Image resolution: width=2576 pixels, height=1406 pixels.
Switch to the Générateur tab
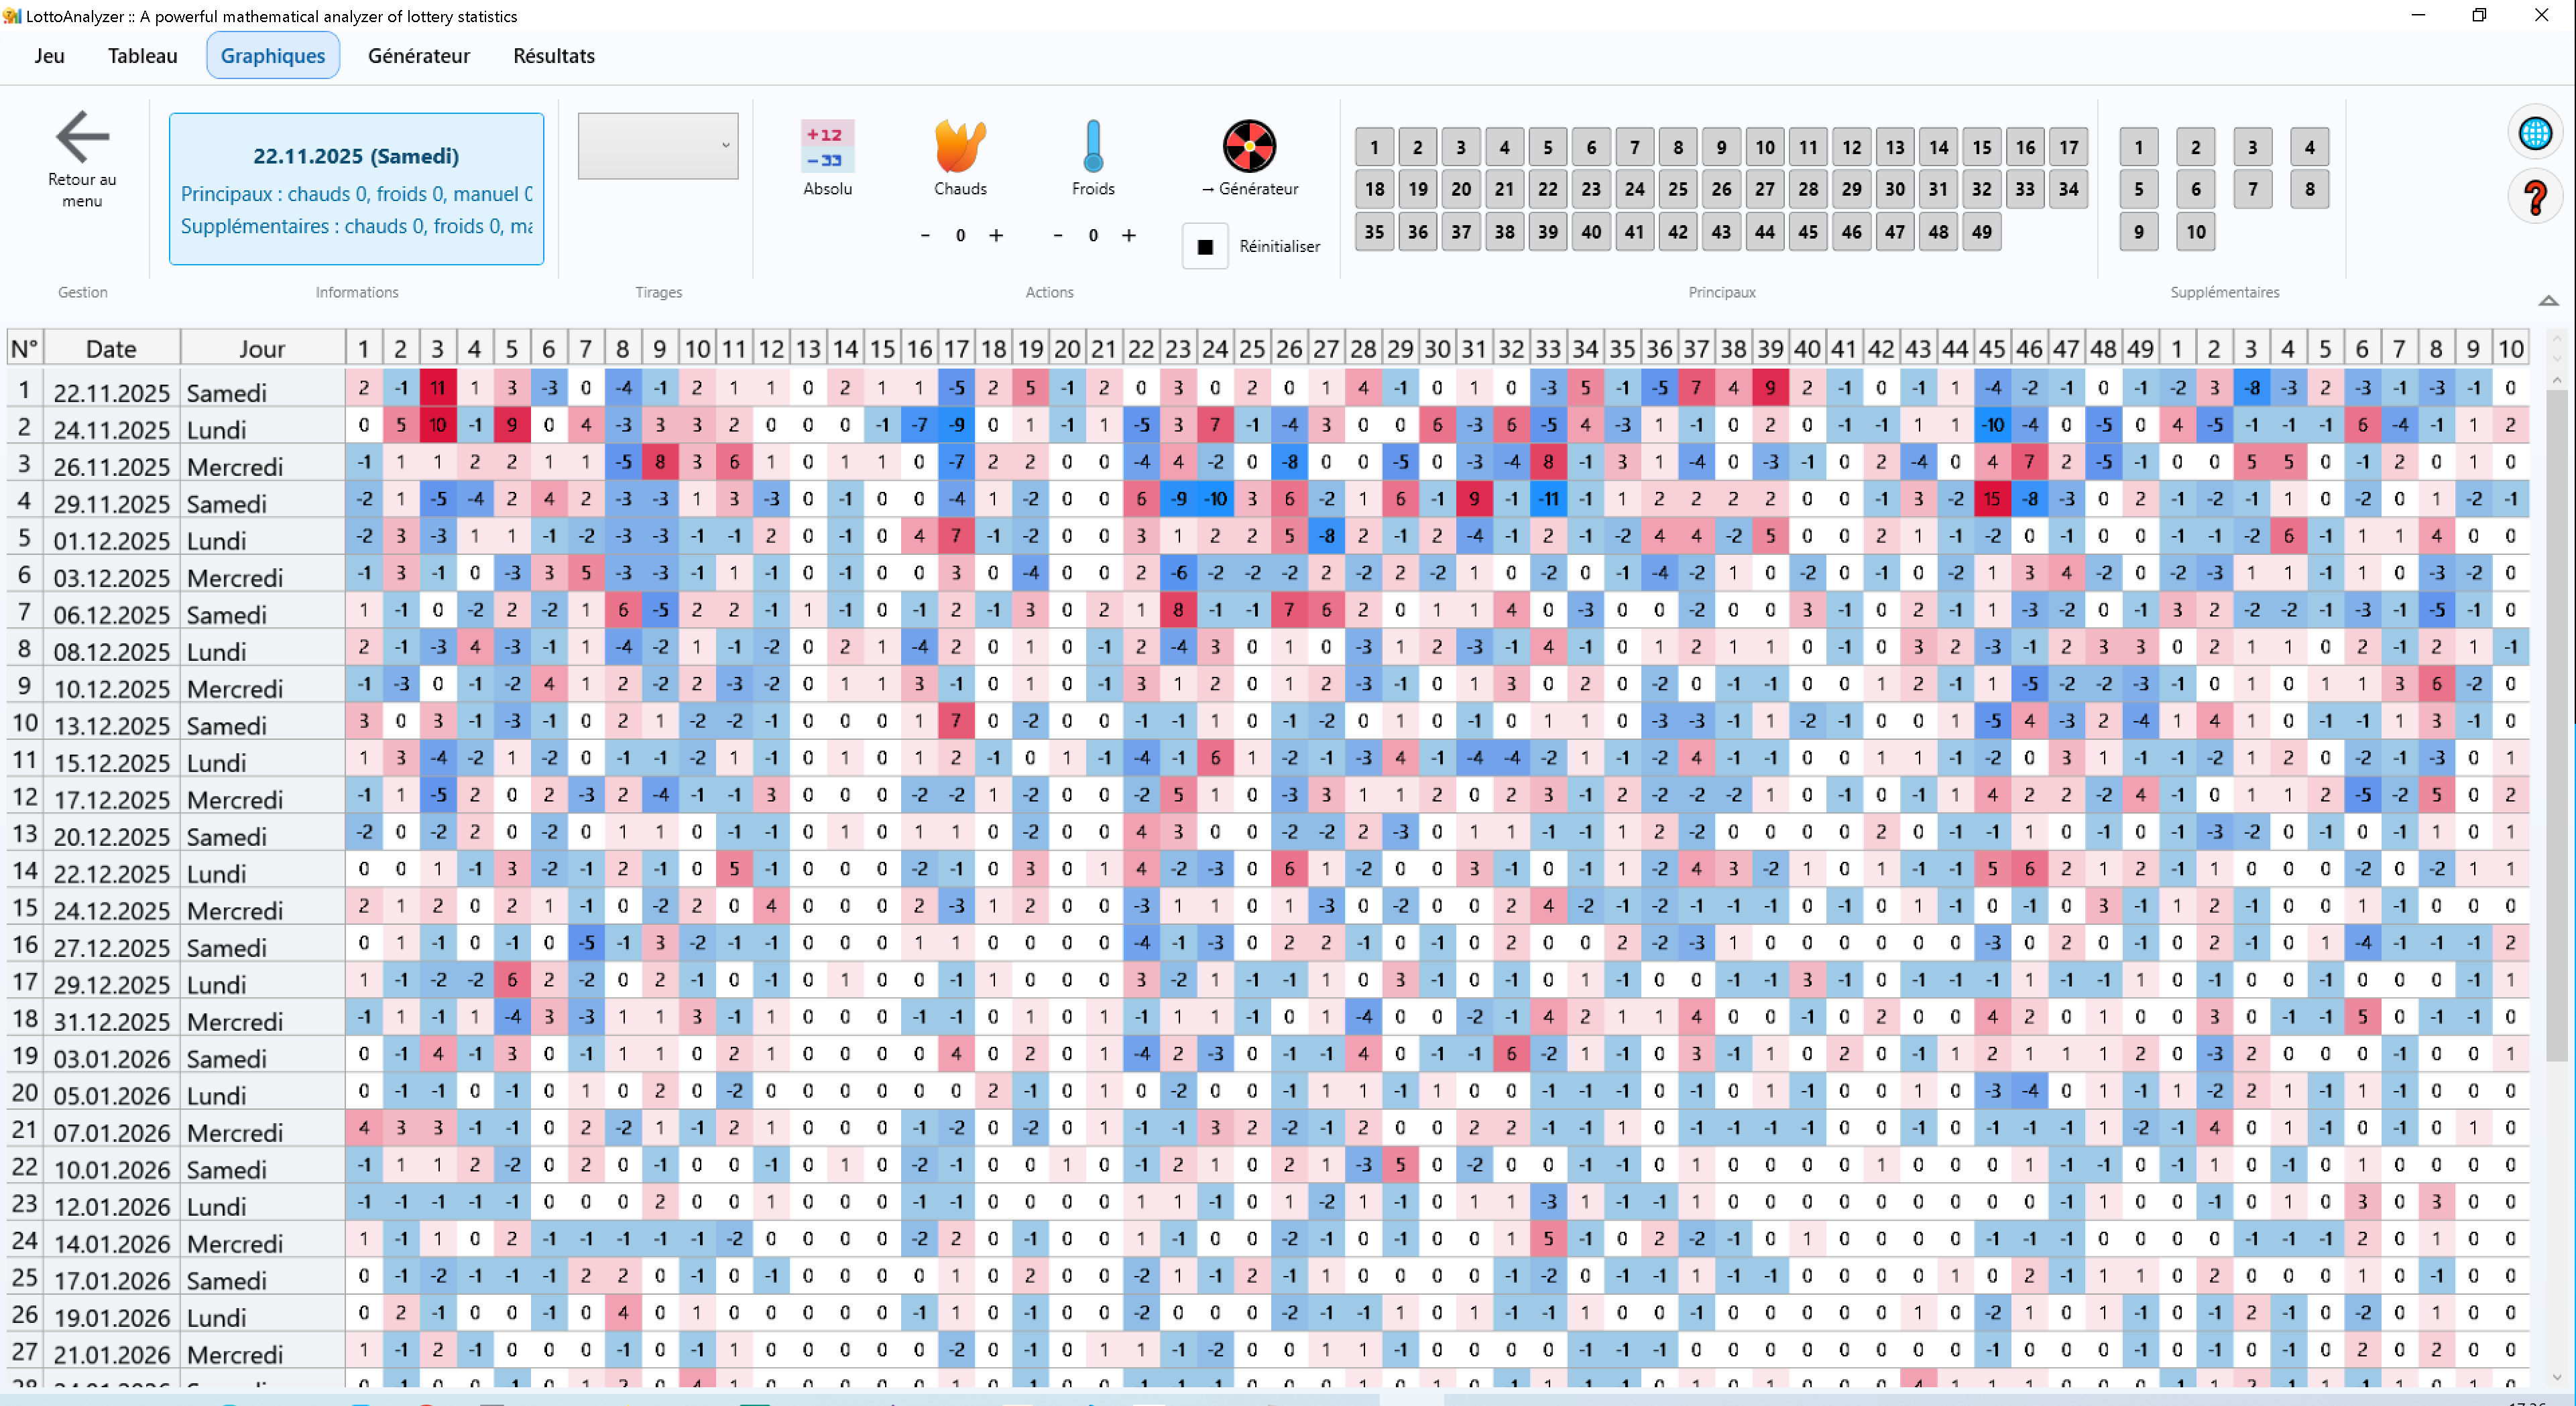click(418, 56)
